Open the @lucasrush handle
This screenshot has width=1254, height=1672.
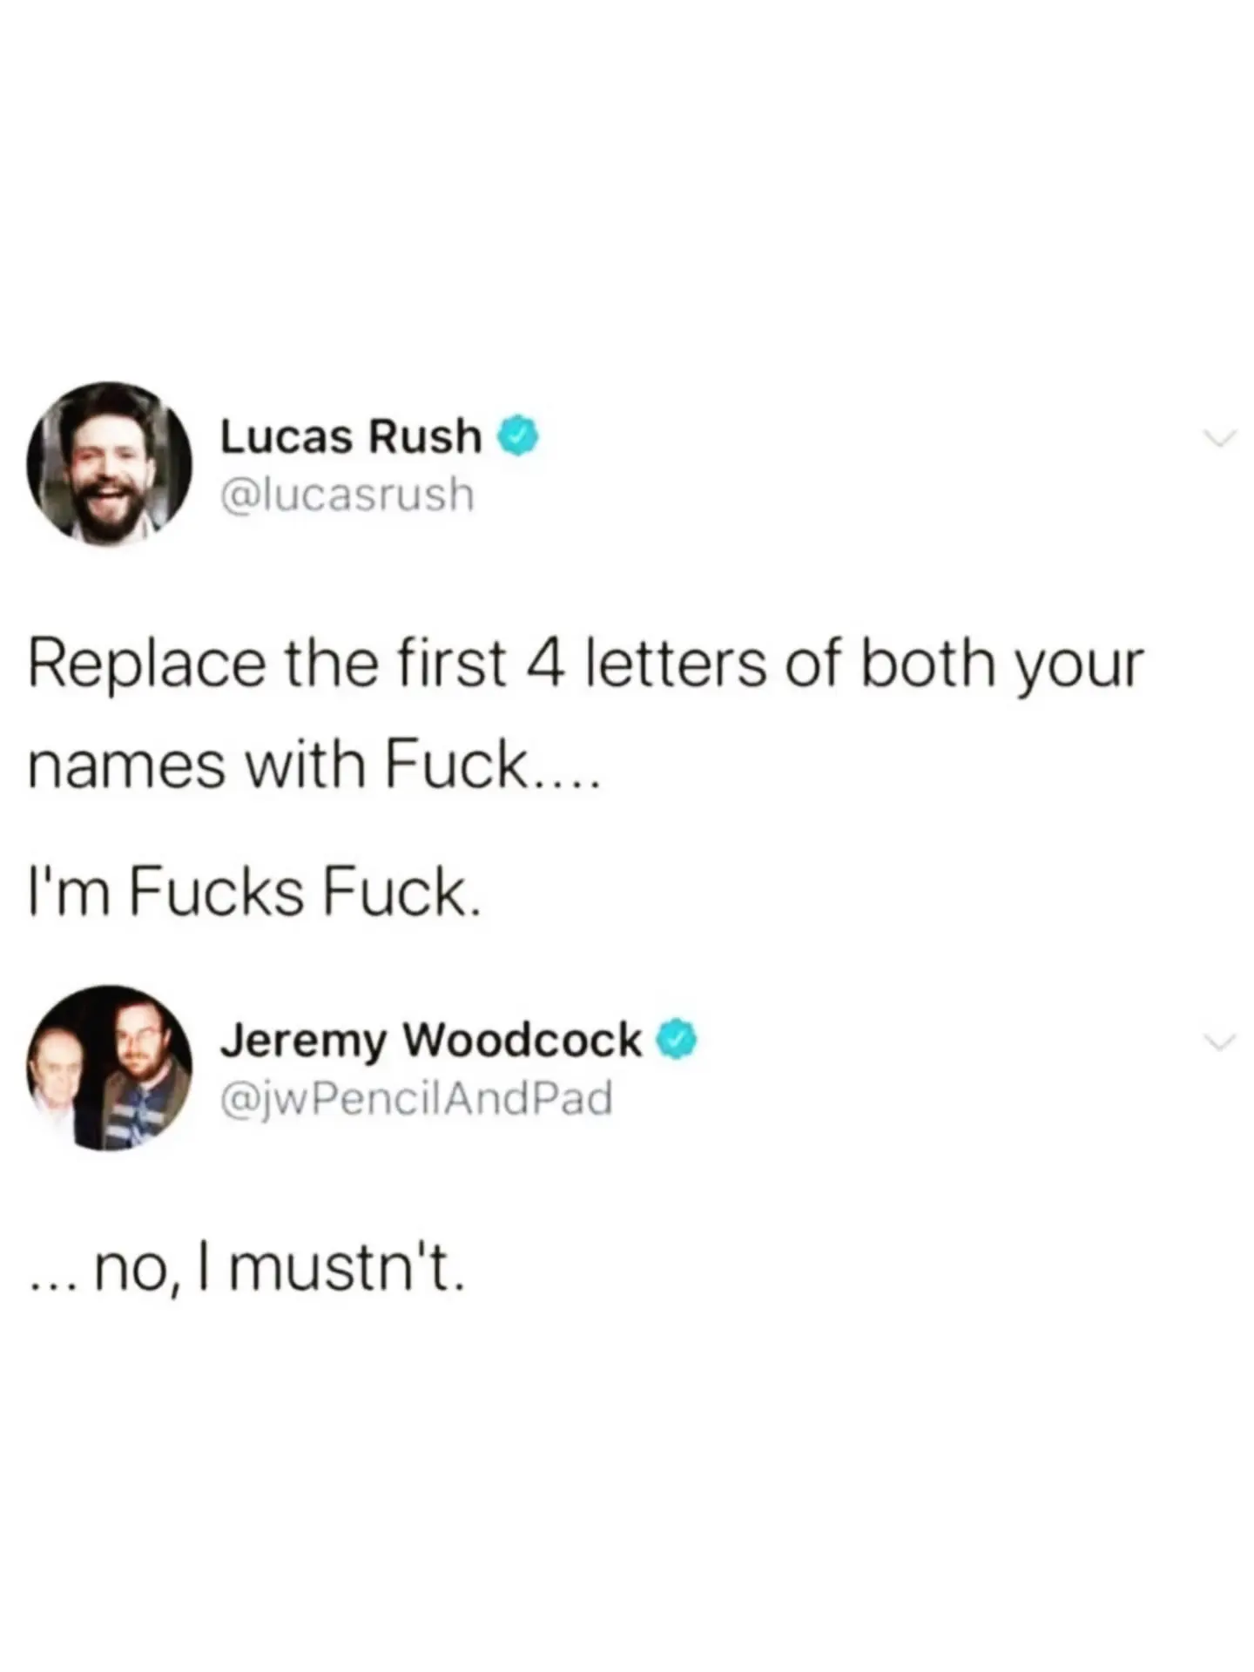347,495
